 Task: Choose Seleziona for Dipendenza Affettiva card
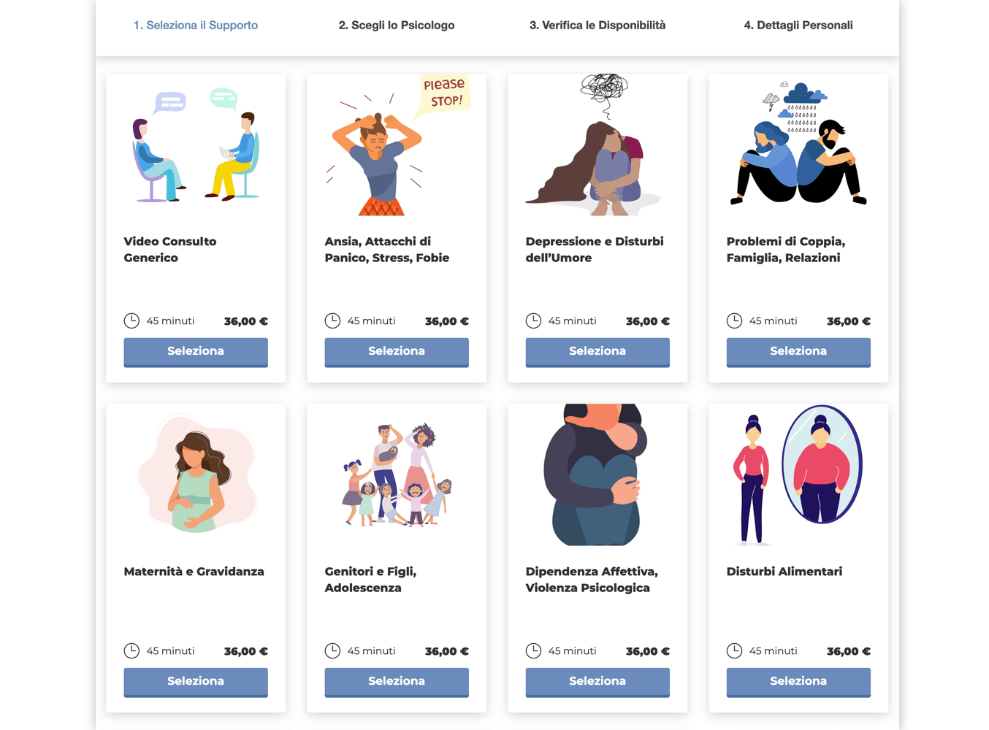tap(597, 682)
